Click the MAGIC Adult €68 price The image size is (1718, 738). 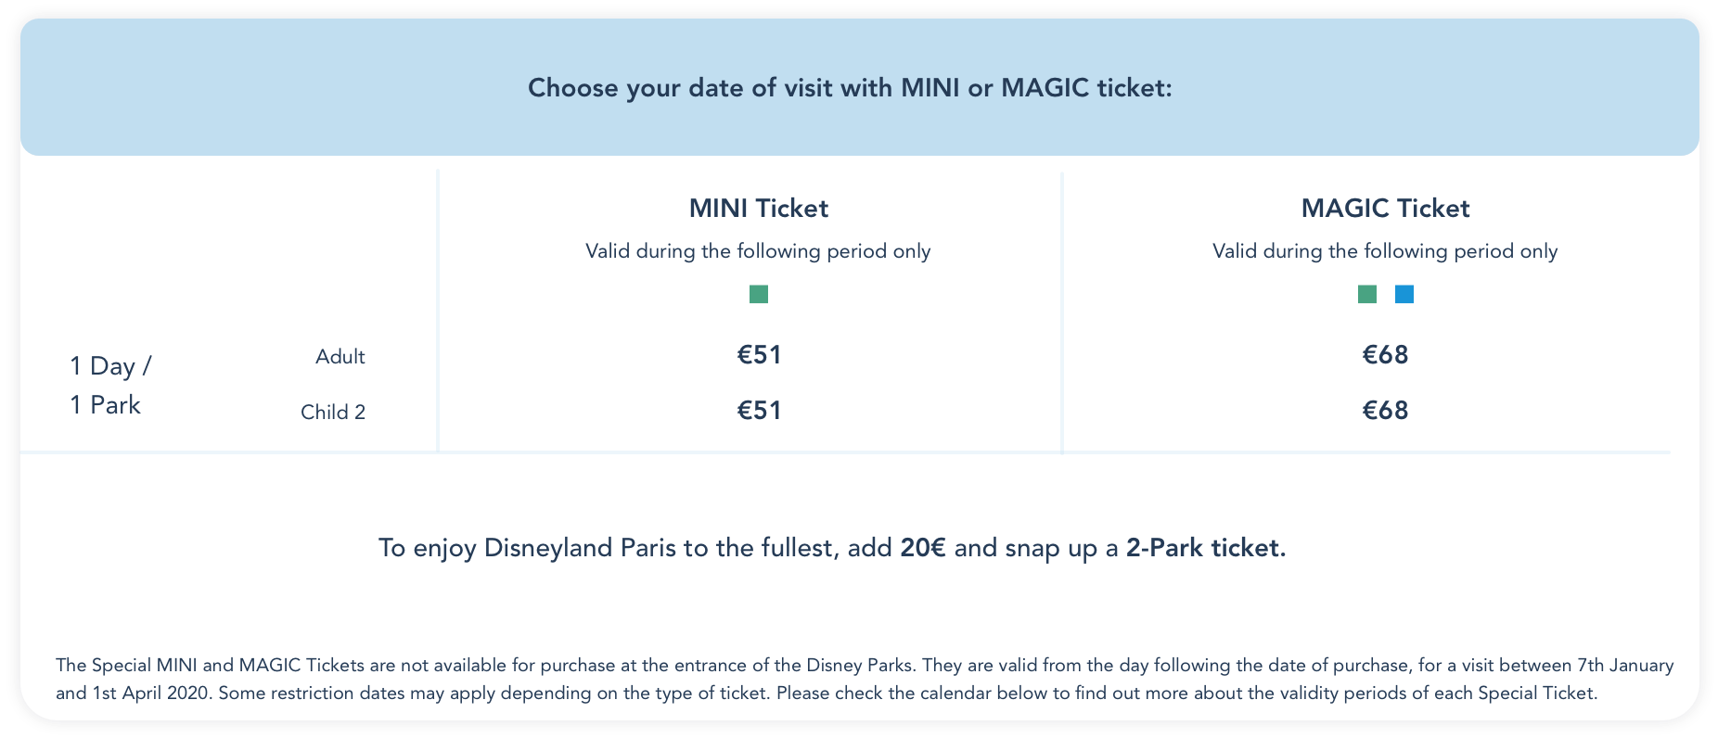[1385, 355]
